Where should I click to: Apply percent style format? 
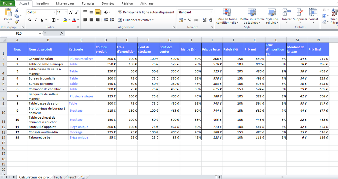tap(190, 20)
